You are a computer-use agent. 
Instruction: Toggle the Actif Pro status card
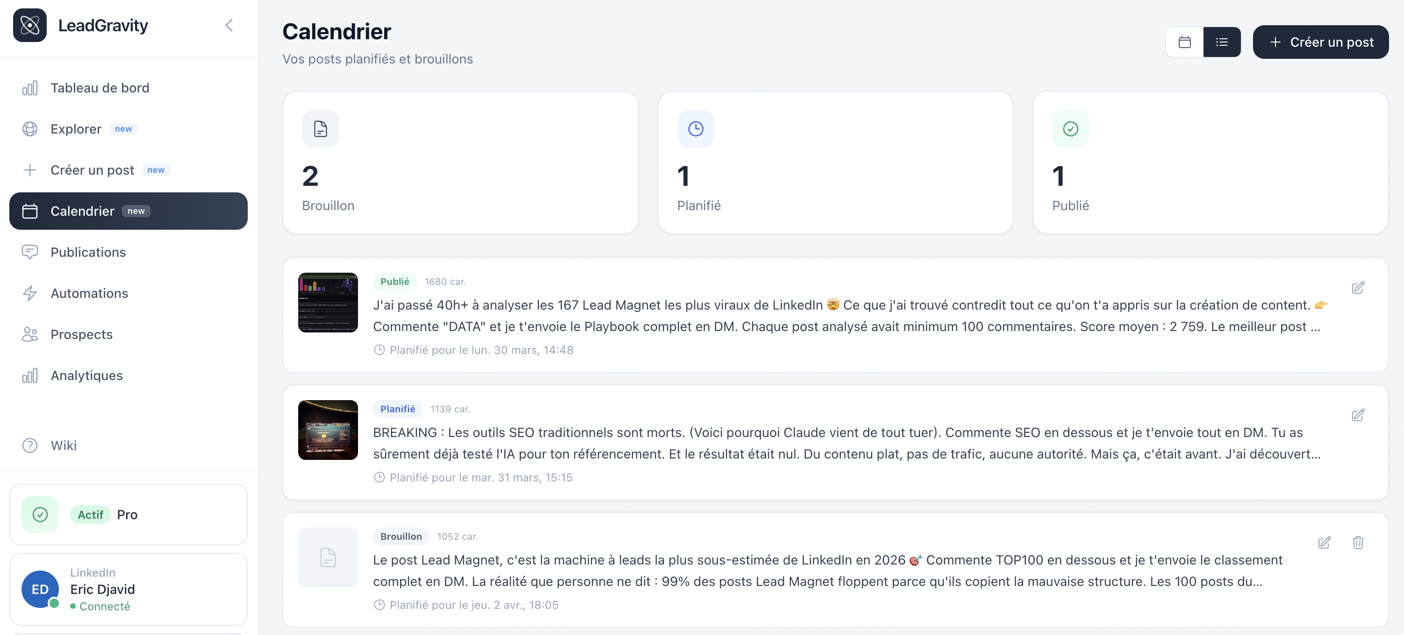pos(129,514)
